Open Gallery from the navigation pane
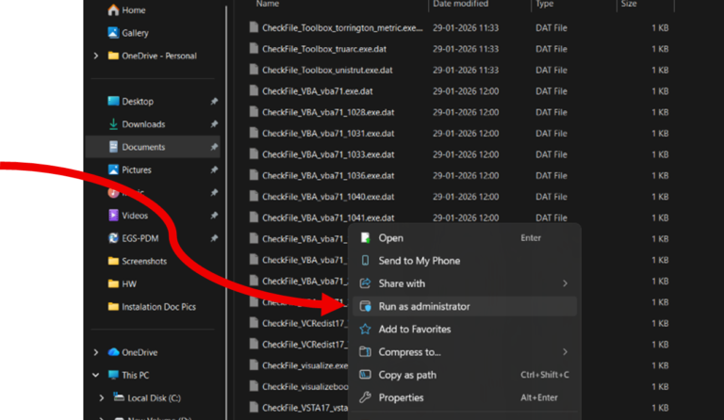The height and width of the screenshot is (420, 724). (x=113, y=33)
